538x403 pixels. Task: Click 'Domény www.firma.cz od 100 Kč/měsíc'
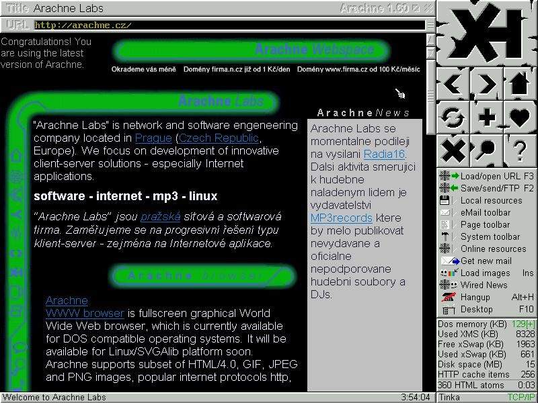coord(358,69)
